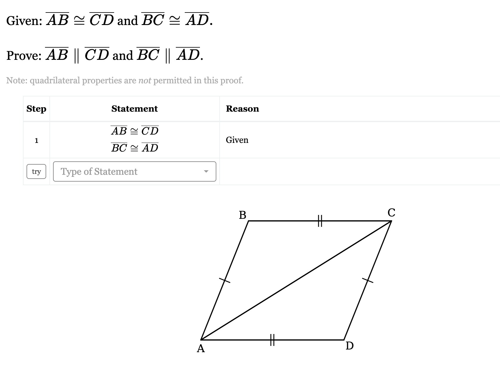The width and height of the screenshot is (500, 387).
Task: Click the Reason column header
Action: (243, 109)
